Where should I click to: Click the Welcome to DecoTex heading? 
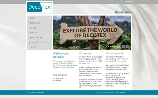coord(61,55)
